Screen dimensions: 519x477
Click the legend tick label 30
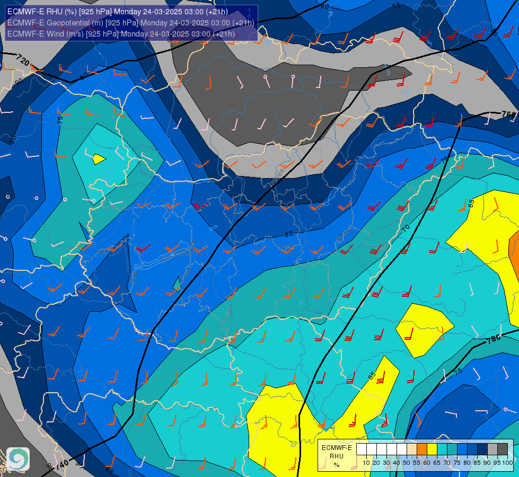coord(386,463)
